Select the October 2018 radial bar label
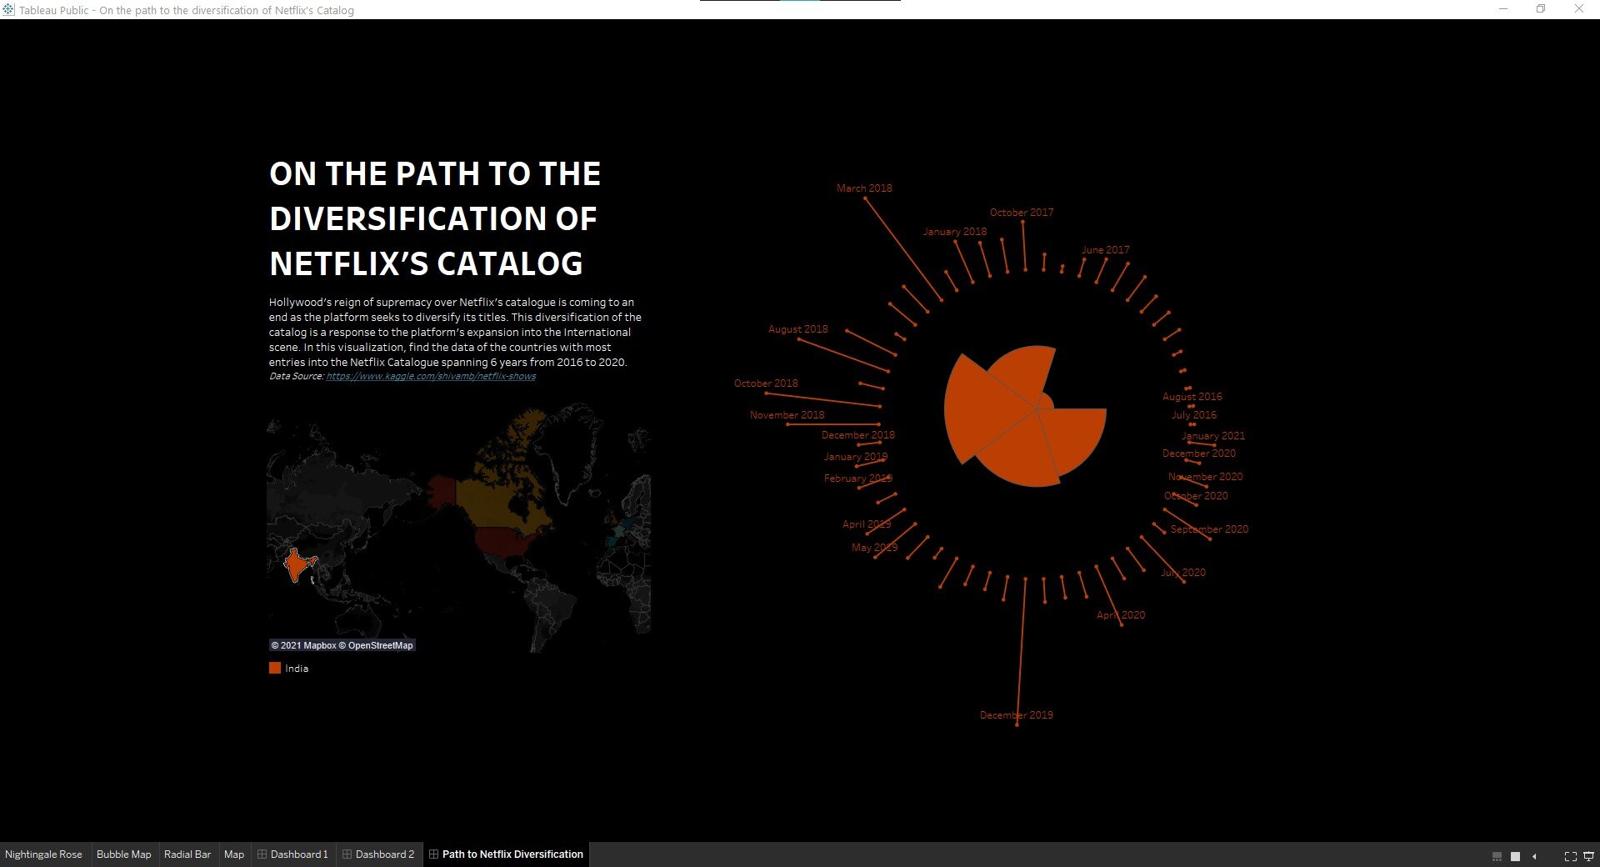The image size is (1600, 867). 766,383
